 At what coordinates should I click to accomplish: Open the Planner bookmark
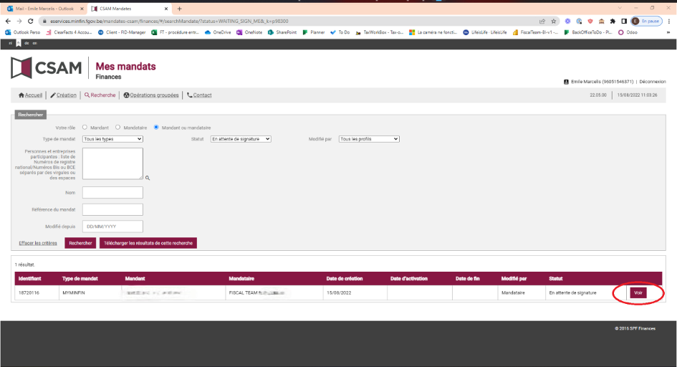314,32
